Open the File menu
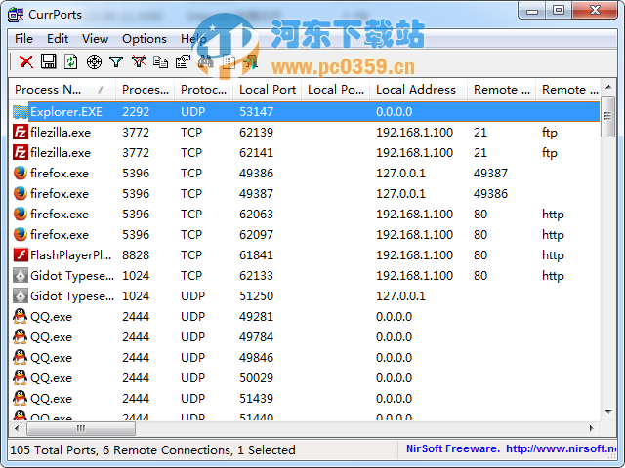Screen dimensions: 625x468 click(x=23, y=39)
